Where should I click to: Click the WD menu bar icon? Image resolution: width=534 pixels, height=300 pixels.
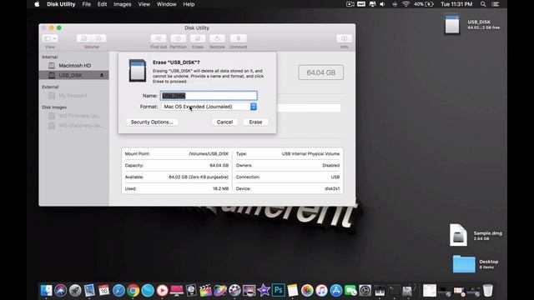361,4
